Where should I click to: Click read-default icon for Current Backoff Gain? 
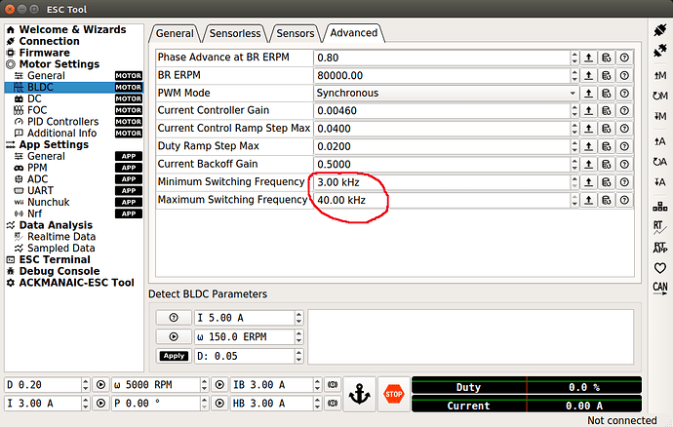pyautogui.click(x=606, y=165)
